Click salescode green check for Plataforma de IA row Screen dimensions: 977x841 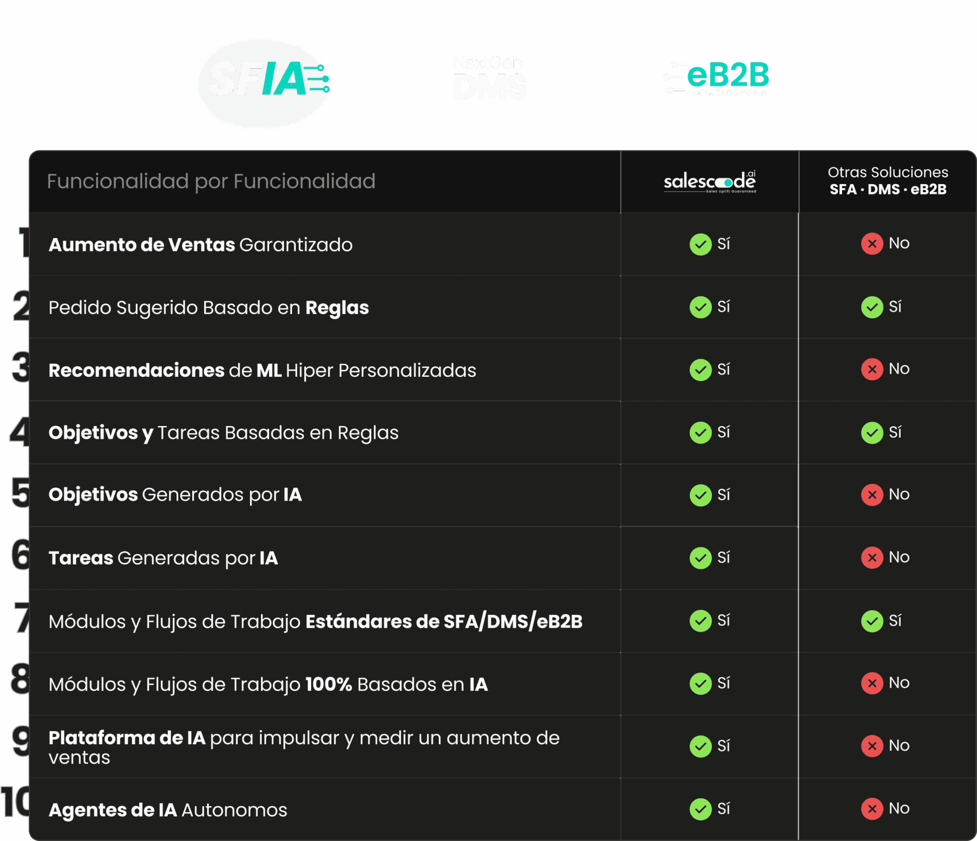click(x=700, y=746)
